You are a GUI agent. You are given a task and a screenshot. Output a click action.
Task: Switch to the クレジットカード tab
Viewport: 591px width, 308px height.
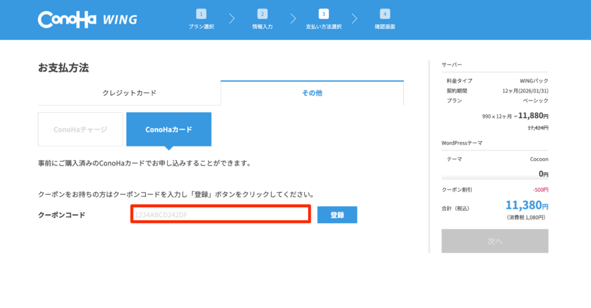(129, 93)
